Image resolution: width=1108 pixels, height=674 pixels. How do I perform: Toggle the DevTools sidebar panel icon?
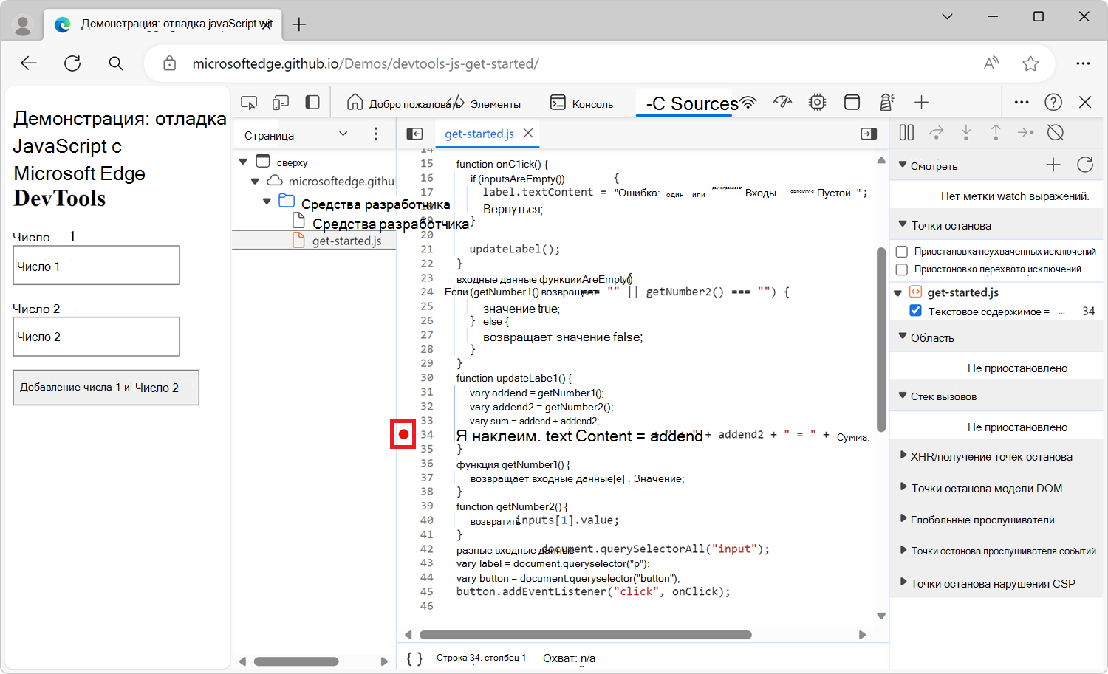(312, 103)
